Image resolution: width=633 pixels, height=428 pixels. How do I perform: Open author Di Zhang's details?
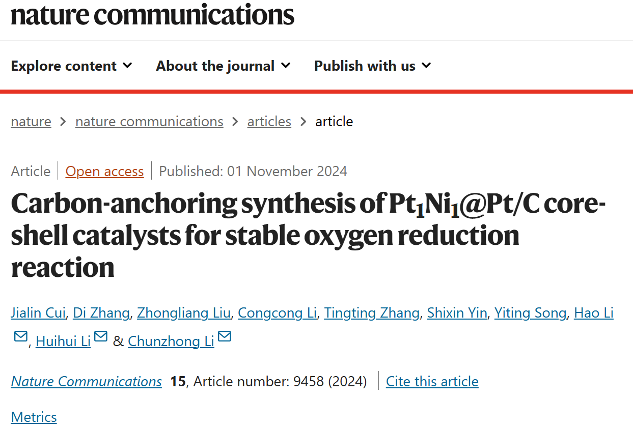[101, 312]
